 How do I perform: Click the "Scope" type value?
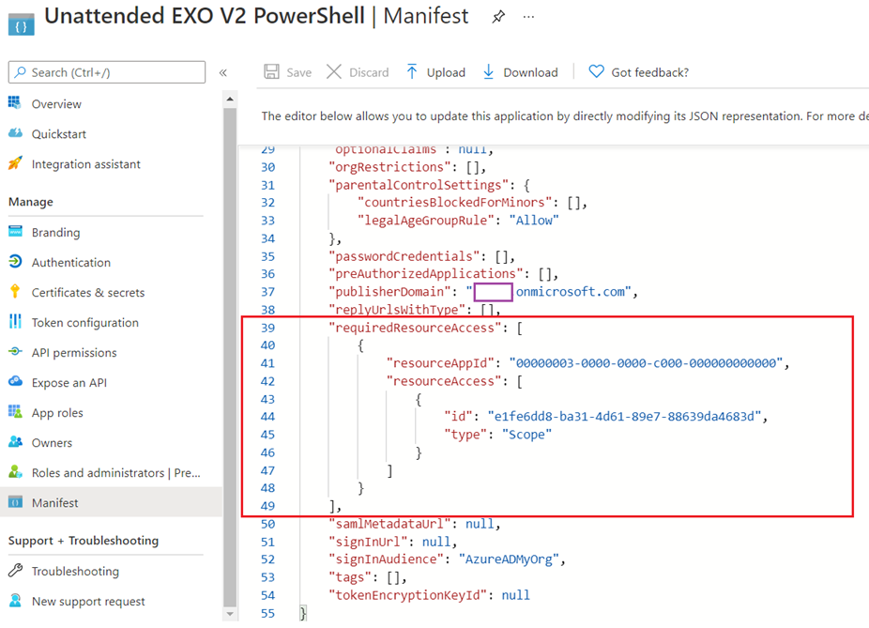point(526,435)
